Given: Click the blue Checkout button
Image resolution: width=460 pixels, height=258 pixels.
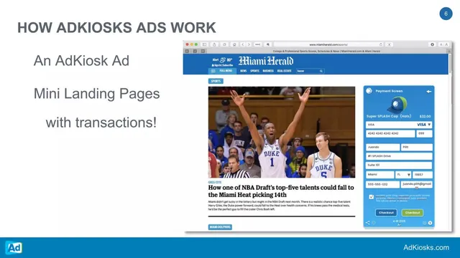Looking at the screenshot, I should 386,213.
